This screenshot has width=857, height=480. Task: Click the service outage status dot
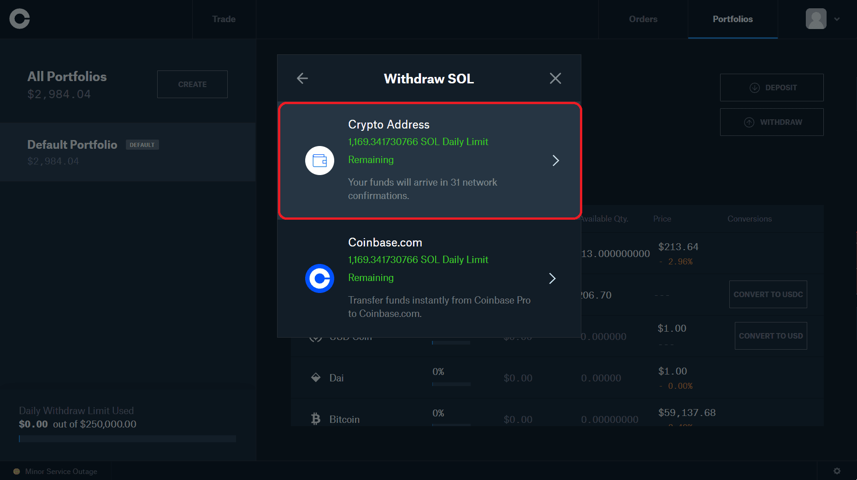[x=17, y=471]
